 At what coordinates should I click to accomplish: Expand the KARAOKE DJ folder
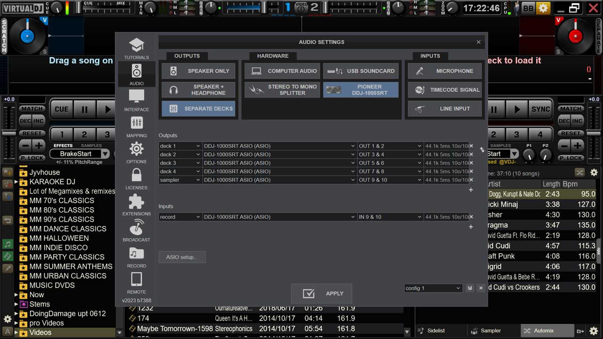tap(16, 182)
